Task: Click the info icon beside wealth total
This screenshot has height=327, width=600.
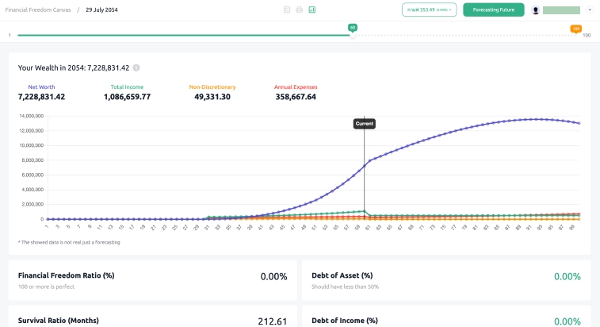Action: click(136, 68)
